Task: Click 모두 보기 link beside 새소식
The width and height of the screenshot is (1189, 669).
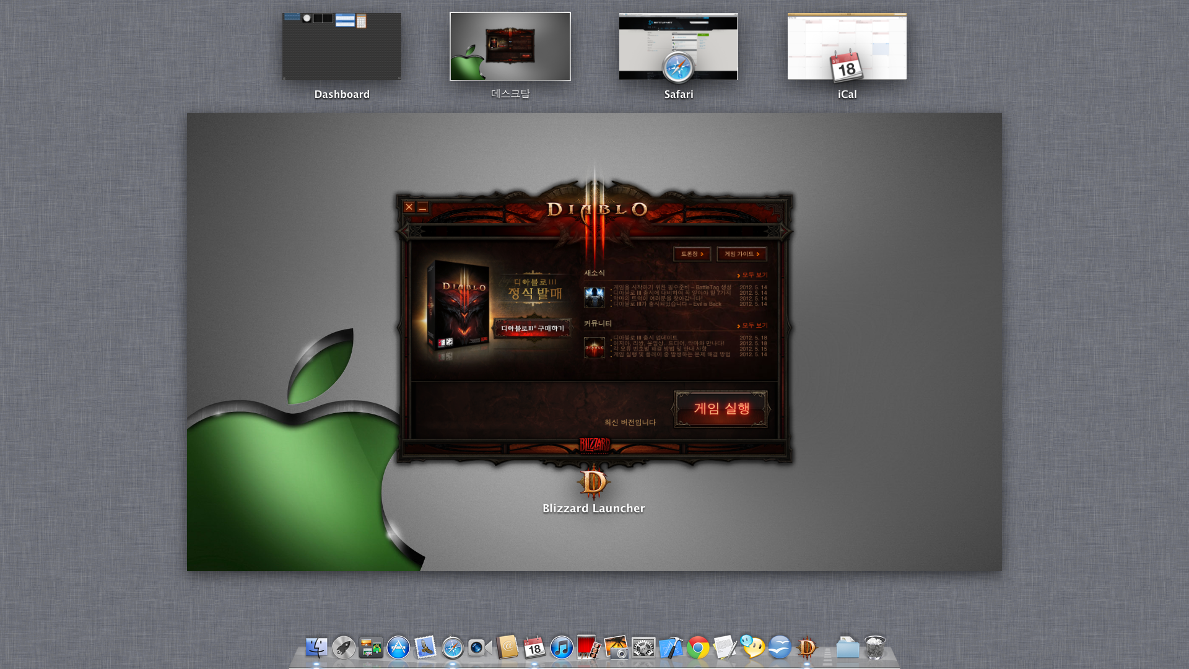Action: (752, 275)
